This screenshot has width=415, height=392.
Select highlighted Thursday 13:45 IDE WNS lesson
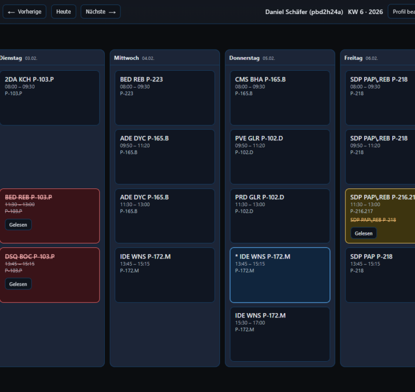point(279,275)
